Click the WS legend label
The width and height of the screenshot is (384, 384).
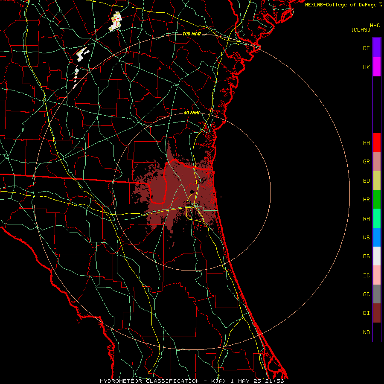tap(366, 238)
